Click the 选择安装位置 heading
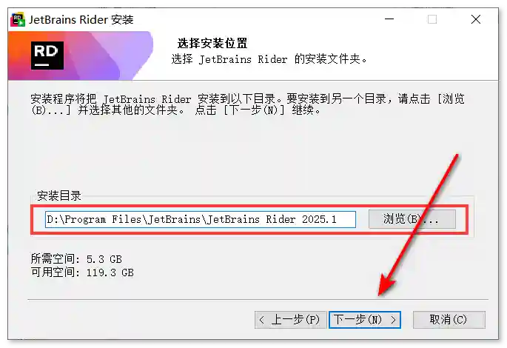This screenshot has width=507, height=348. pos(212,44)
